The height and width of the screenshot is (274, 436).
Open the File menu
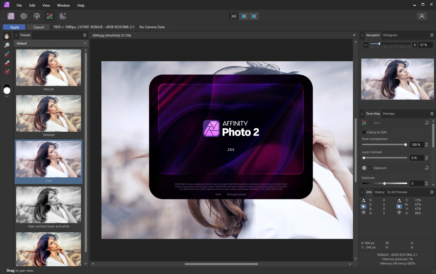19,5
